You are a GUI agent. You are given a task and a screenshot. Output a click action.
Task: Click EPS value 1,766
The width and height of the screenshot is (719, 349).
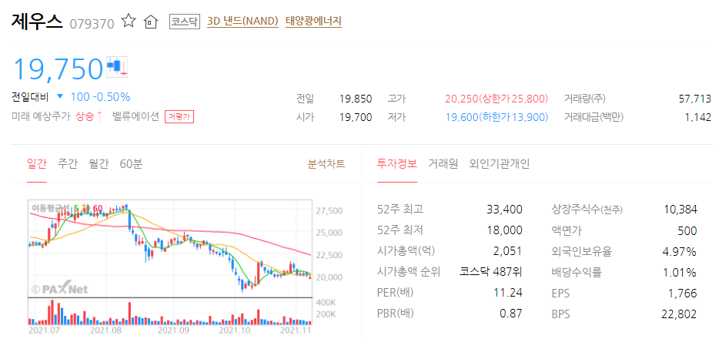(x=684, y=293)
